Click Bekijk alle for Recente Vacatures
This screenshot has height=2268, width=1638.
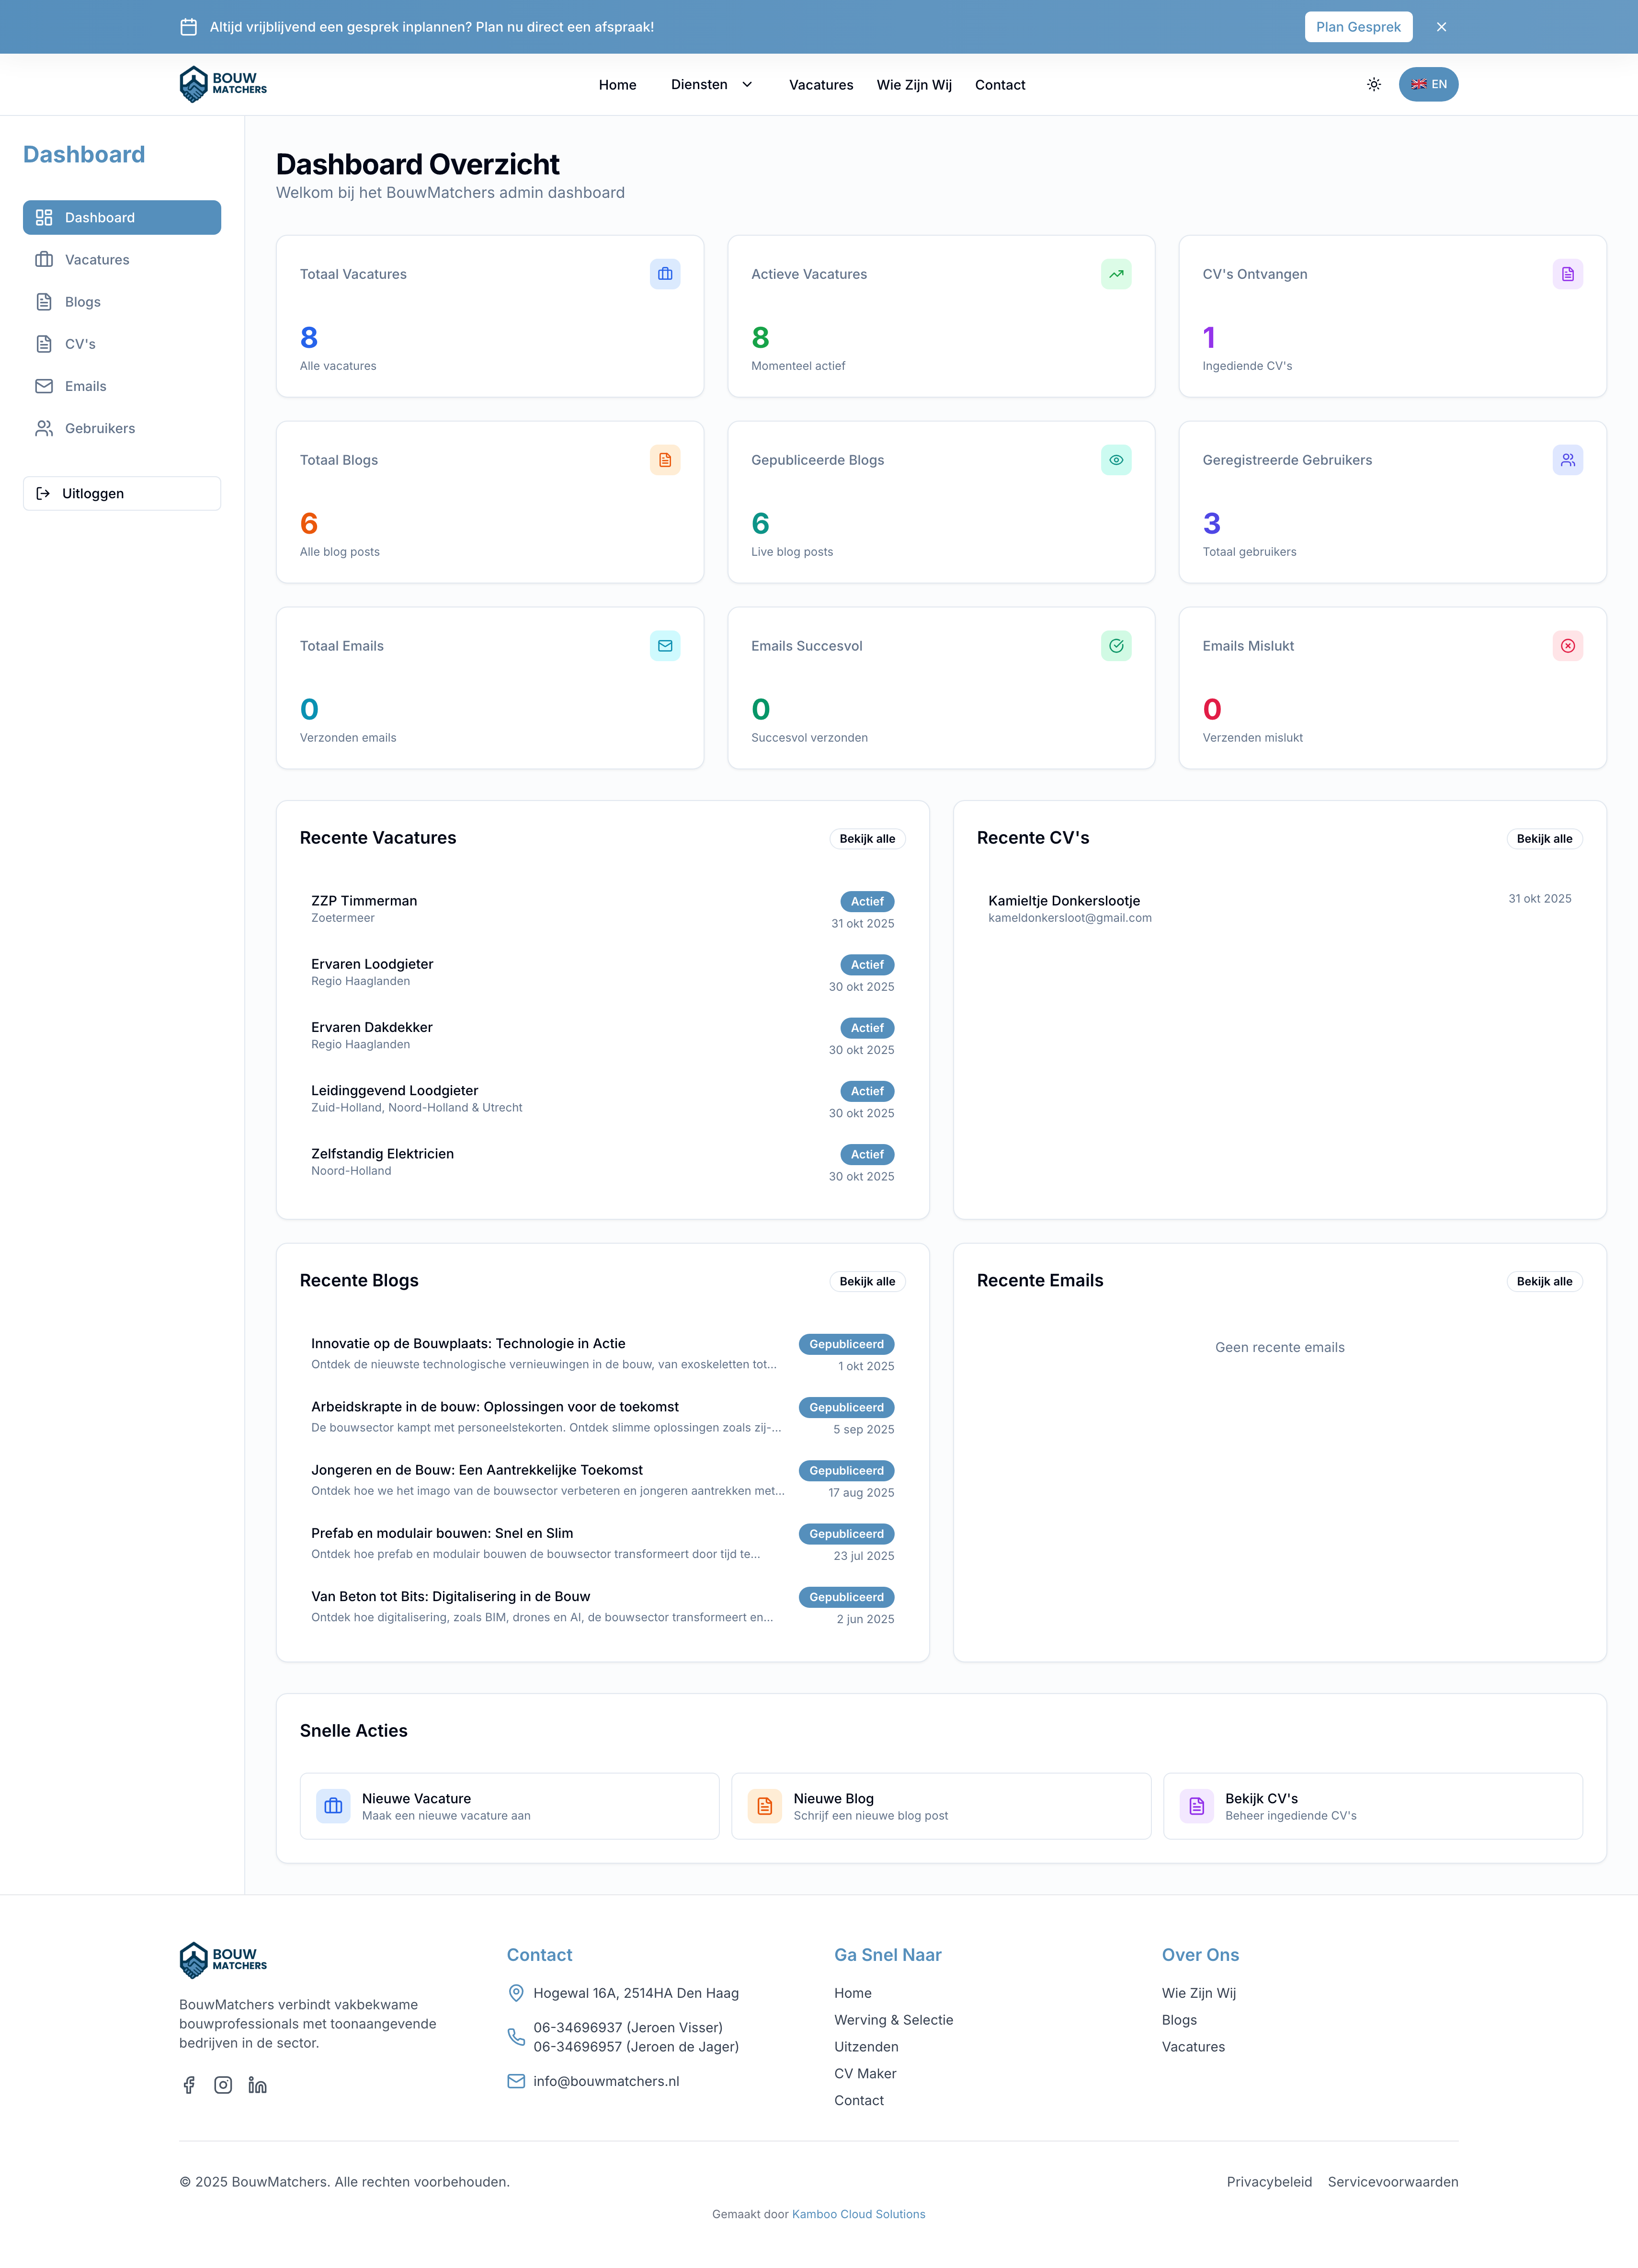tap(867, 839)
